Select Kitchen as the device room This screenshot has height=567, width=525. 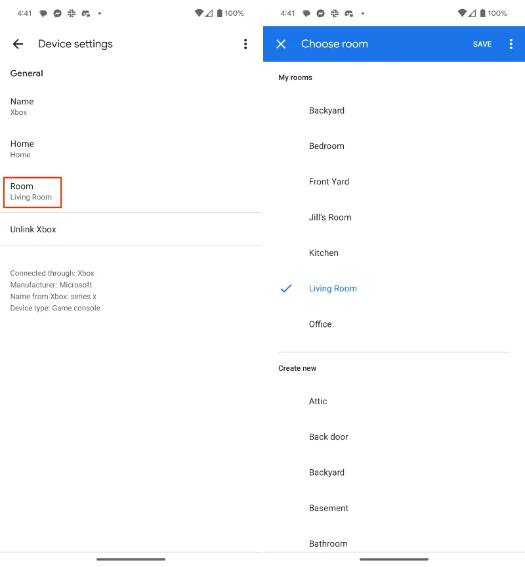[324, 253]
